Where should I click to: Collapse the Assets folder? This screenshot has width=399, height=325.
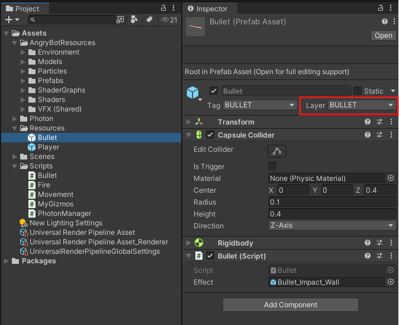tap(7, 33)
